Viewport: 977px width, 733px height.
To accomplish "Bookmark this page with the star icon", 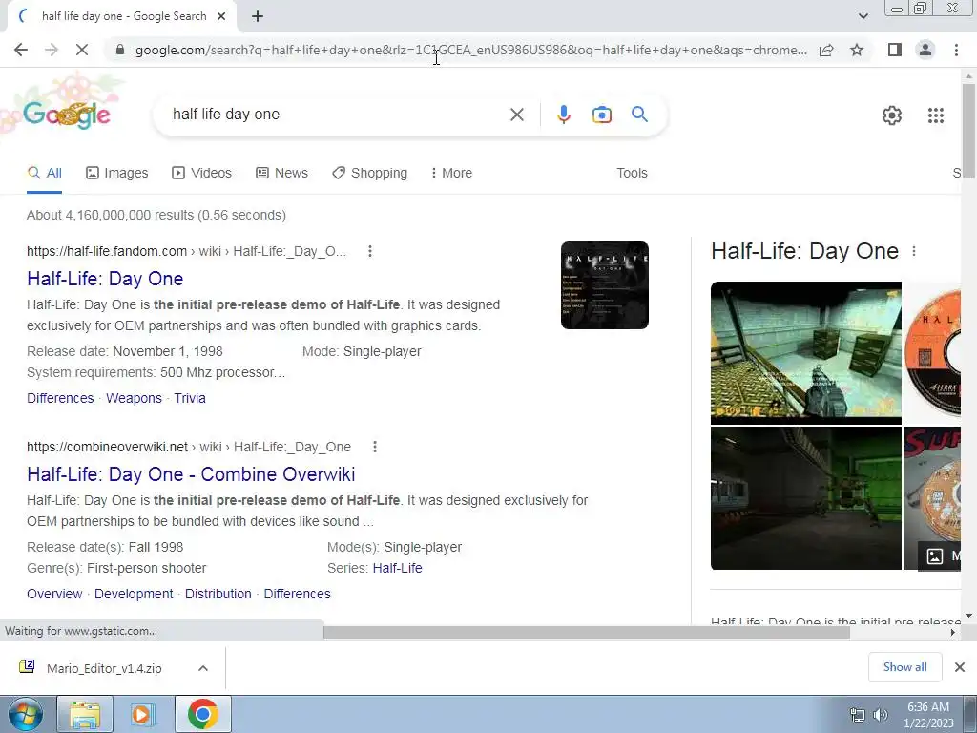I will click(x=857, y=50).
